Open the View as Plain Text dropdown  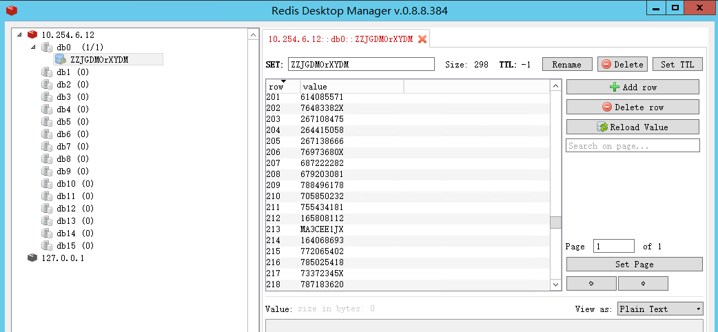click(x=660, y=309)
